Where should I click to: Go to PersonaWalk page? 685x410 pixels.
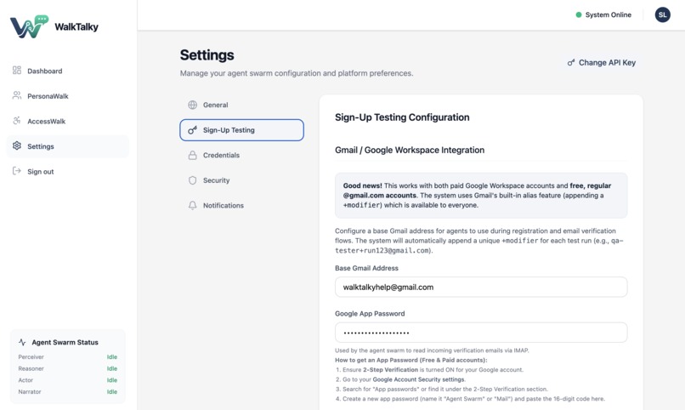click(68, 96)
